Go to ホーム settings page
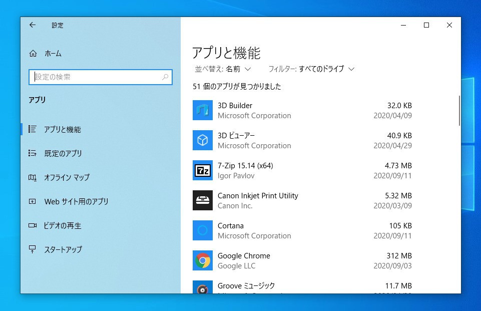This screenshot has width=481, height=311. tap(53, 54)
